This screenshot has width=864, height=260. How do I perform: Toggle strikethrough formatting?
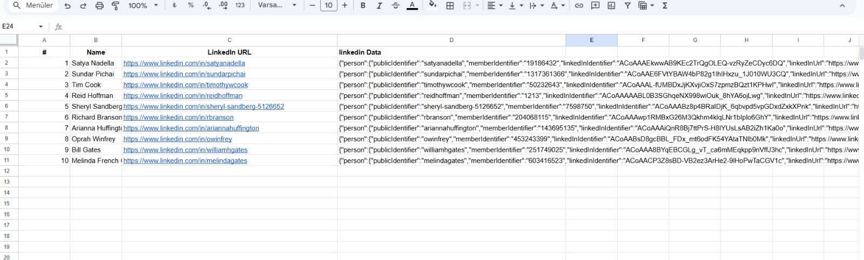pyautogui.click(x=395, y=5)
